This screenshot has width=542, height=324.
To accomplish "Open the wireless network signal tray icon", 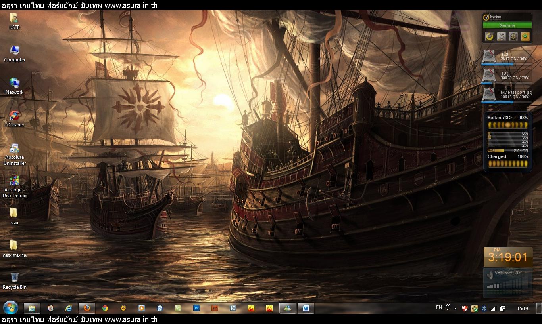I will coord(493,308).
